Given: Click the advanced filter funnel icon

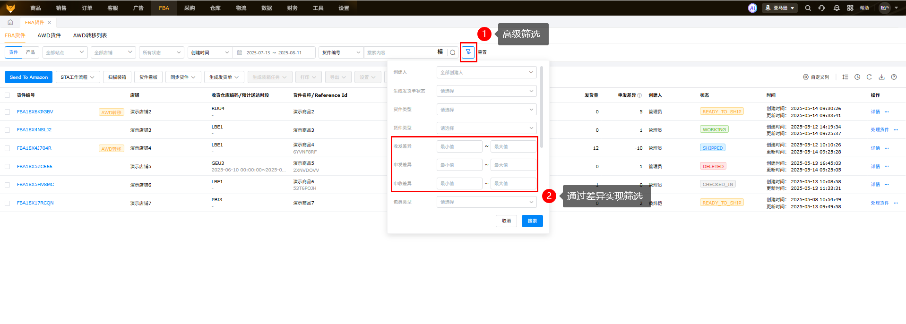Looking at the screenshot, I should (468, 52).
